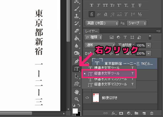Toggle Small Caps (Tt) style
The image size is (163, 117).
point(112,5)
